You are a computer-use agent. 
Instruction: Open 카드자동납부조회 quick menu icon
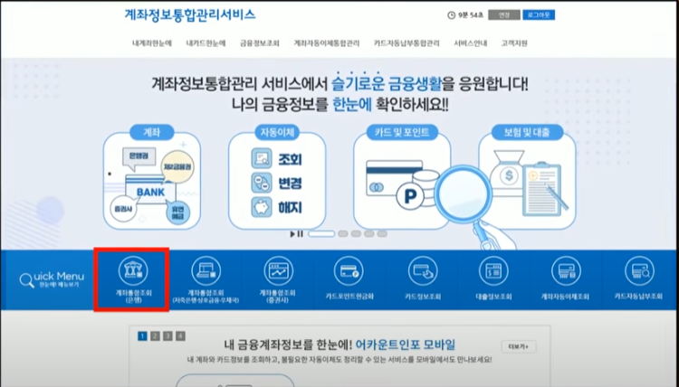pyautogui.click(x=639, y=271)
